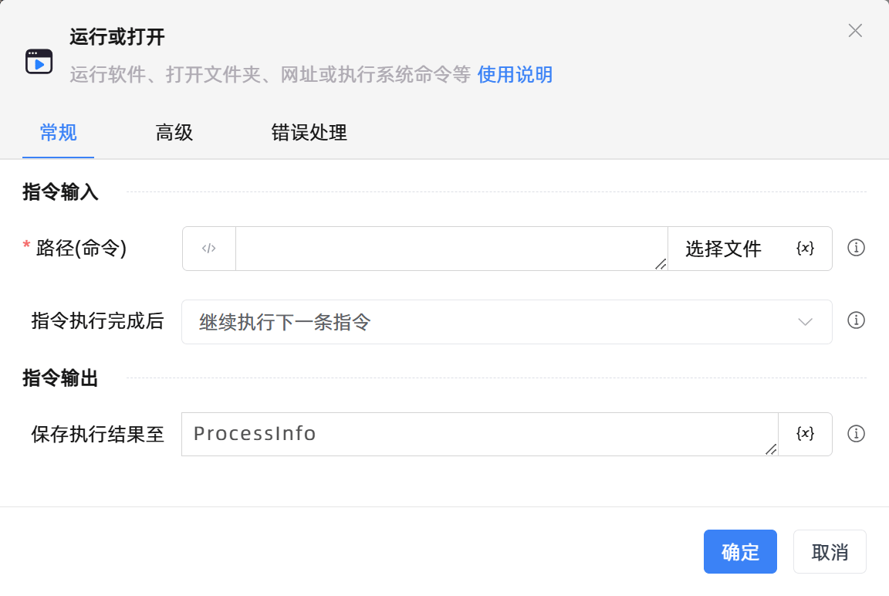
Task: Click the 运行或打开 app icon at top left
Action: coord(38,61)
